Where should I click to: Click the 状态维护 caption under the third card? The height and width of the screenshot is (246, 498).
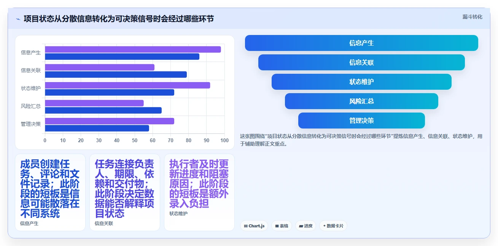click(178, 214)
